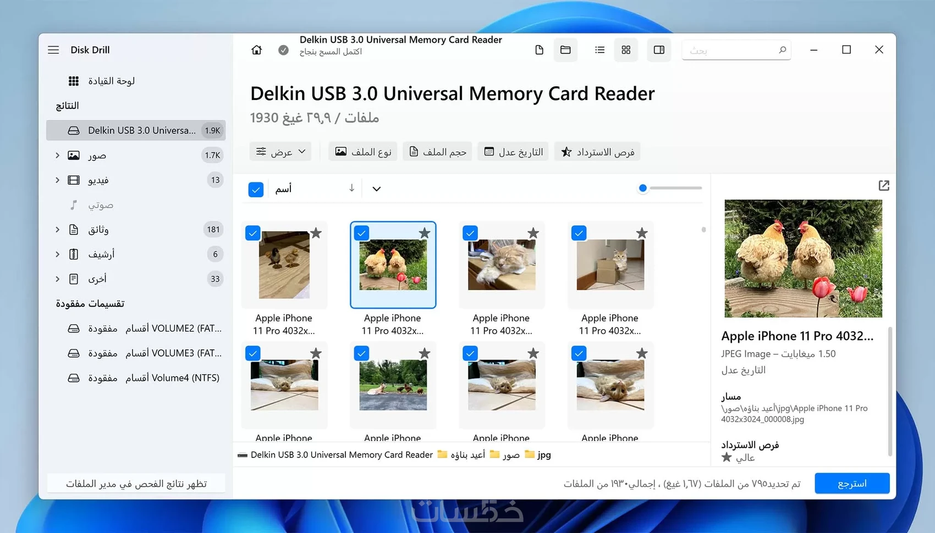This screenshot has height=533, width=935.
Task: Expand the فيديو tree node
Action: [x=57, y=180]
